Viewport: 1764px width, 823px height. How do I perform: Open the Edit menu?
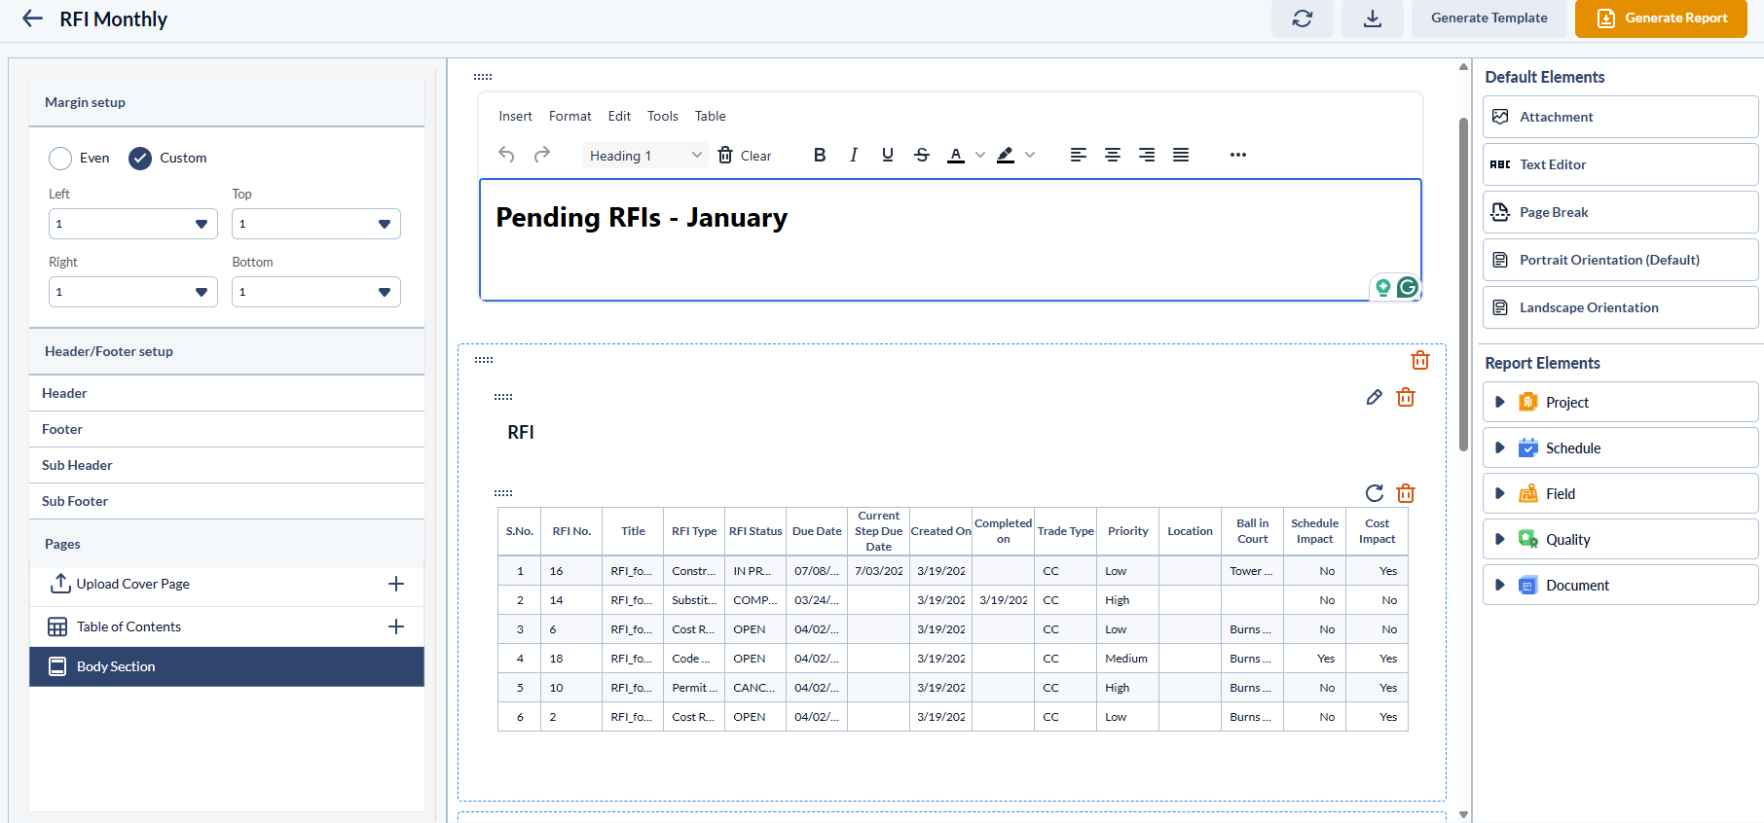tap(619, 116)
